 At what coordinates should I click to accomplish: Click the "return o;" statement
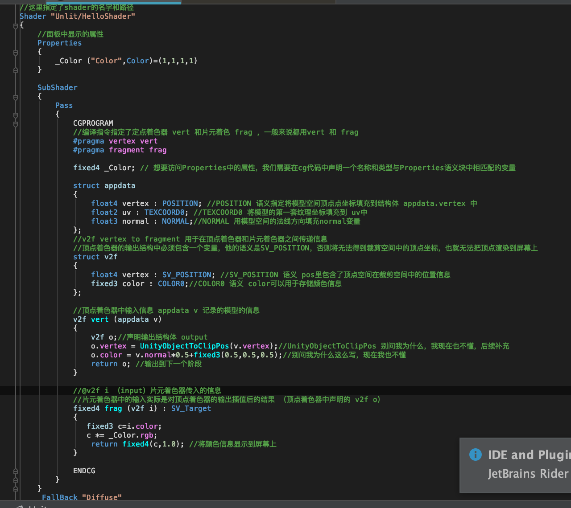tap(111, 364)
